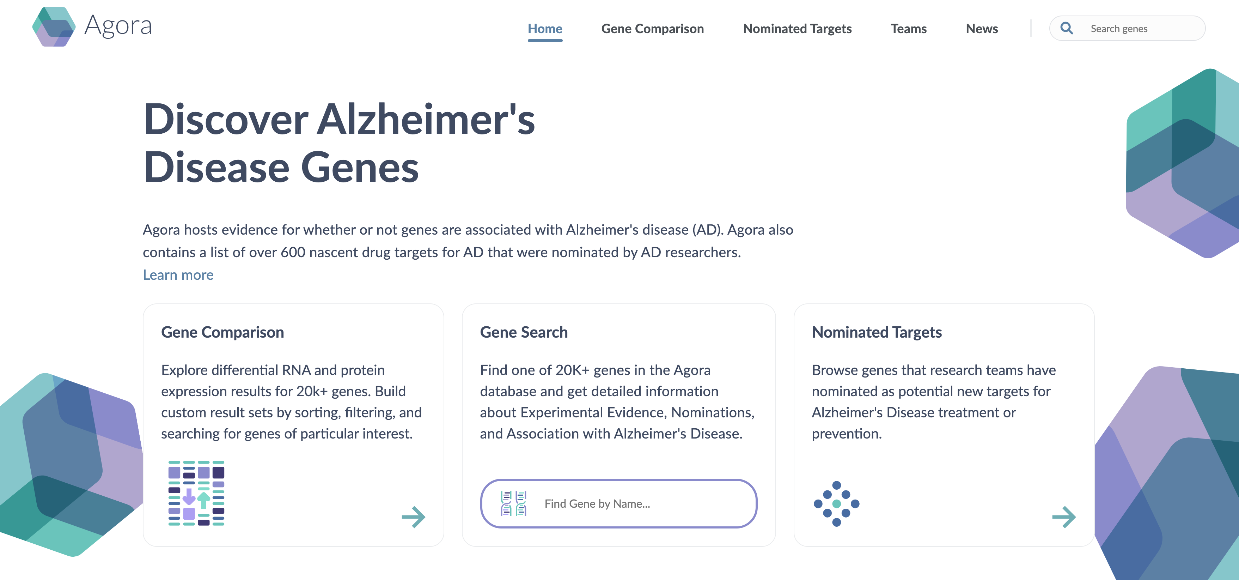Image resolution: width=1239 pixels, height=580 pixels.
Task: Open the Teams page
Action: point(908,29)
